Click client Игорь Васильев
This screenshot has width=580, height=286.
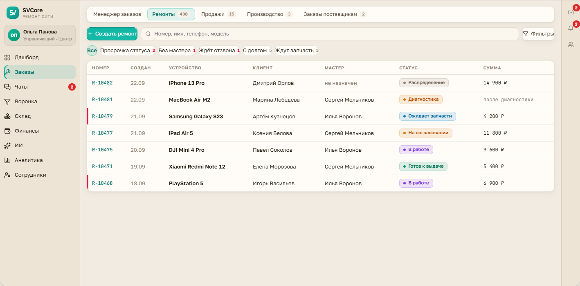[x=274, y=183]
